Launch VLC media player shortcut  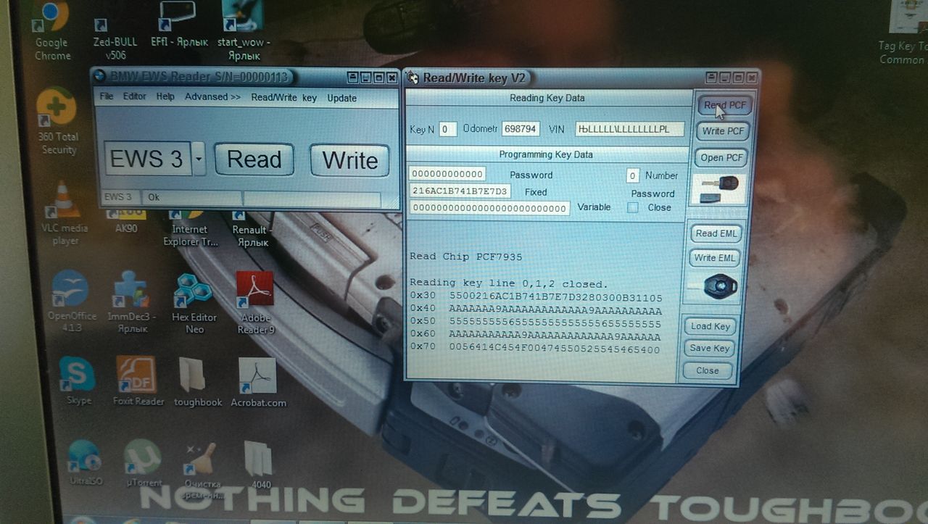click(x=65, y=214)
